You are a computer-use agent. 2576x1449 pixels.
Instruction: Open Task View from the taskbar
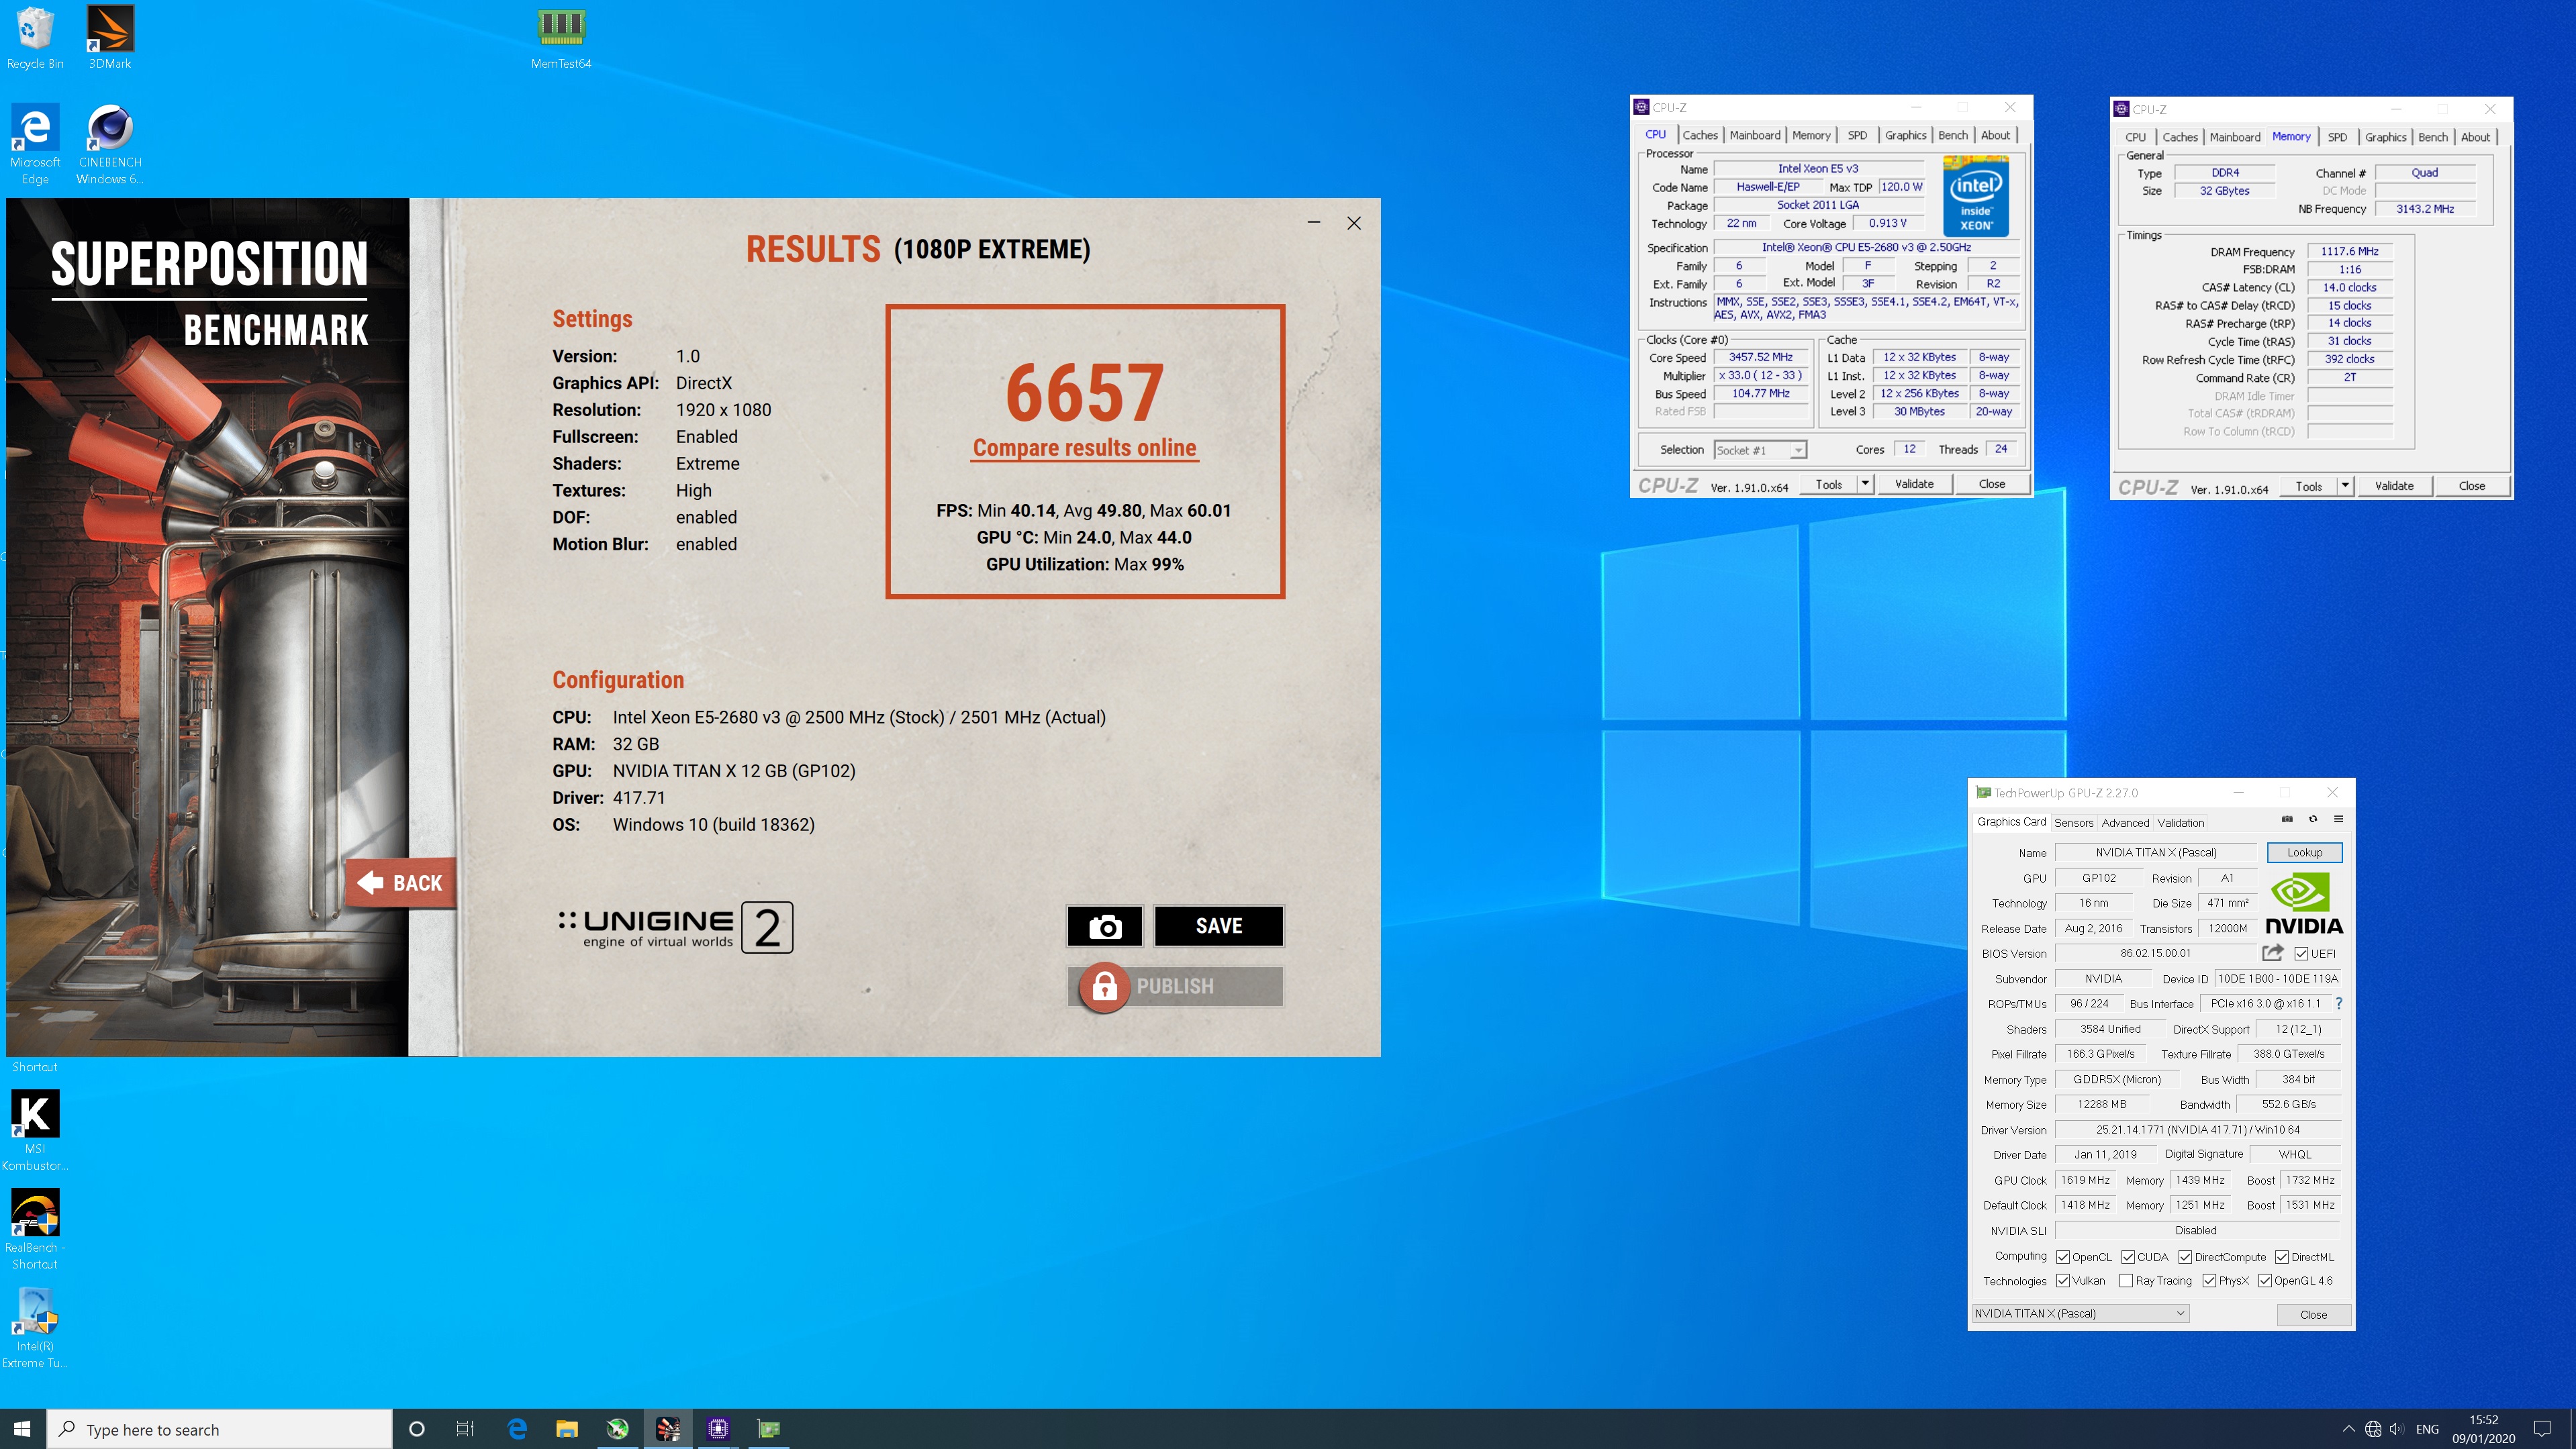point(465,1429)
